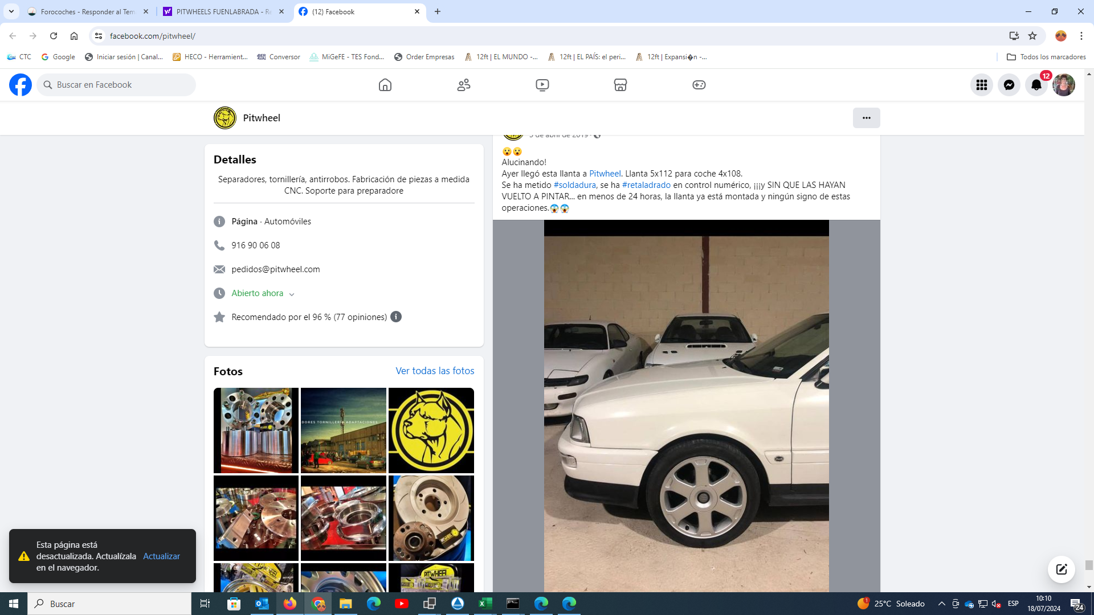Viewport: 1094px width, 615px height.
Task: Click the #retaladrado hashtag
Action: pos(646,185)
